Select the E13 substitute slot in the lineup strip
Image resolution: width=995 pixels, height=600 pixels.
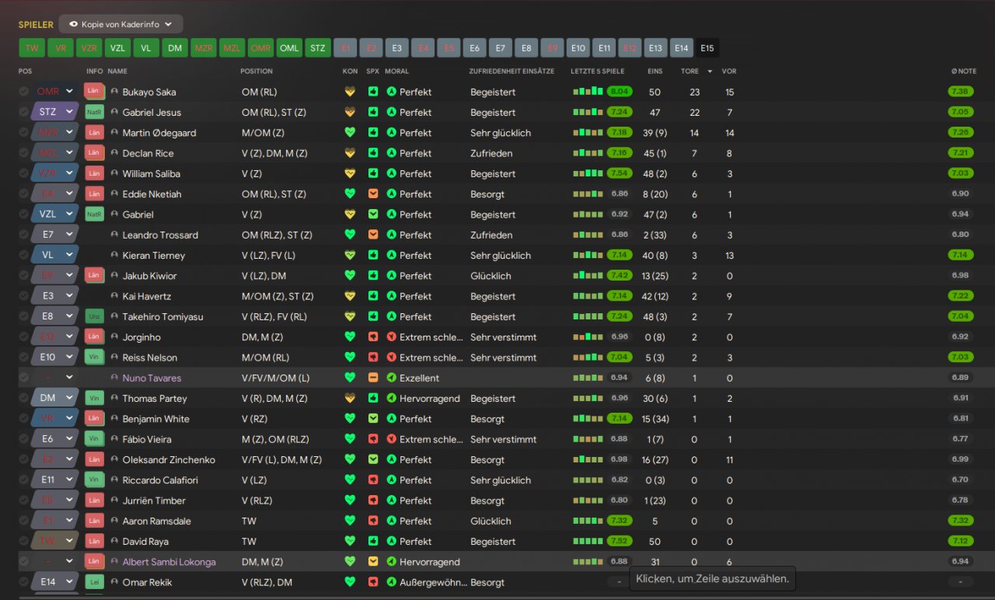pos(655,48)
